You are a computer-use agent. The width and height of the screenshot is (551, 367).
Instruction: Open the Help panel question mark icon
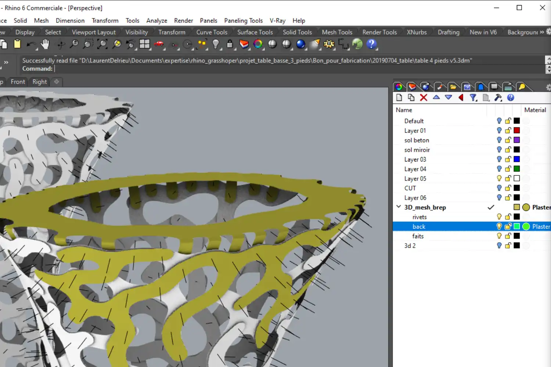coord(510,98)
